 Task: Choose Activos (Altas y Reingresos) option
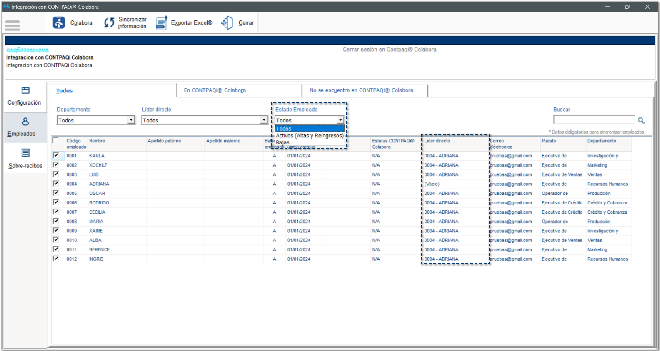309,136
